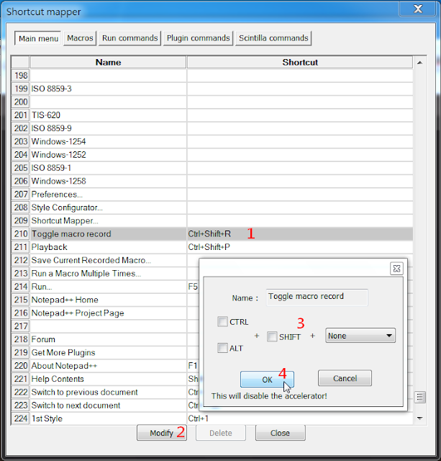Select the ISO 8859-1 row
Image resolution: width=441 pixels, height=461 pixels.
(x=212, y=168)
